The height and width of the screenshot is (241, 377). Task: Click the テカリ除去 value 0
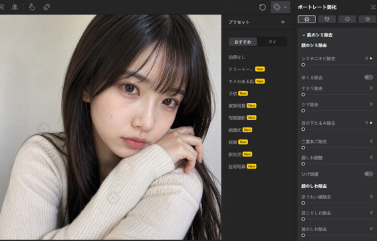point(371,88)
